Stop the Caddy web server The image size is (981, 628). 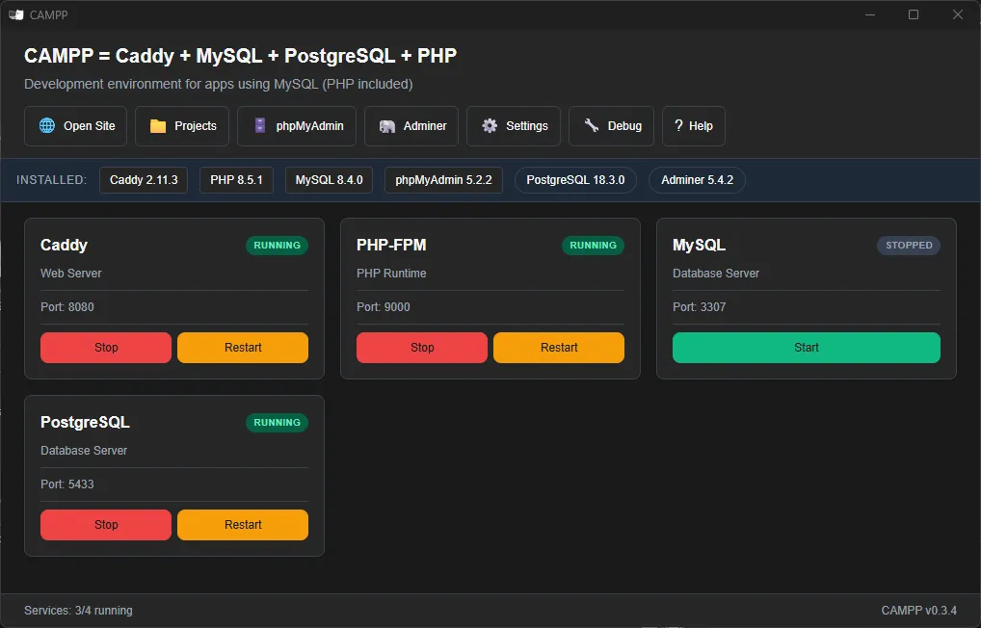[x=106, y=347]
